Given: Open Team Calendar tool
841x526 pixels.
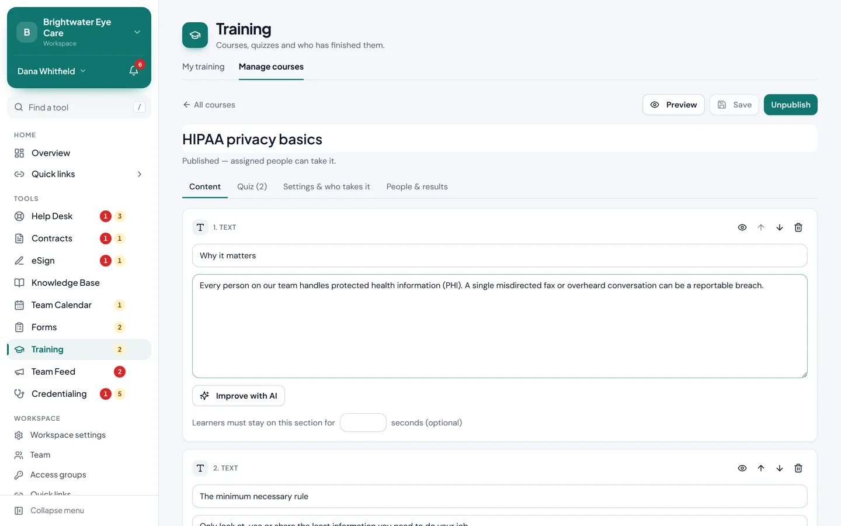Looking at the screenshot, I should (x=79, y=305).
